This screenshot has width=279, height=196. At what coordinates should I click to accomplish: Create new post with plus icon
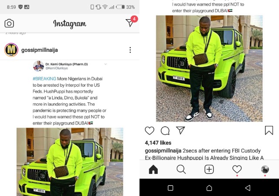point(209,169)
